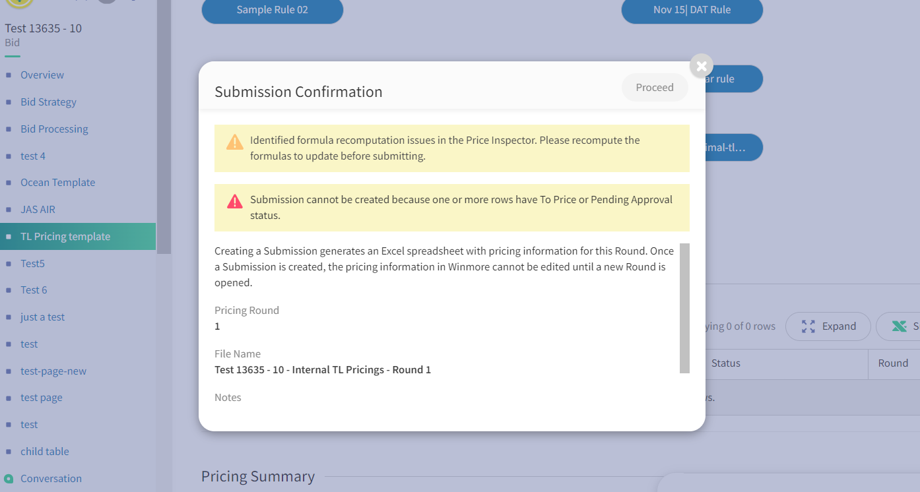Open the Bid Strategy page

pyautogui.click(x=48, y=102)
